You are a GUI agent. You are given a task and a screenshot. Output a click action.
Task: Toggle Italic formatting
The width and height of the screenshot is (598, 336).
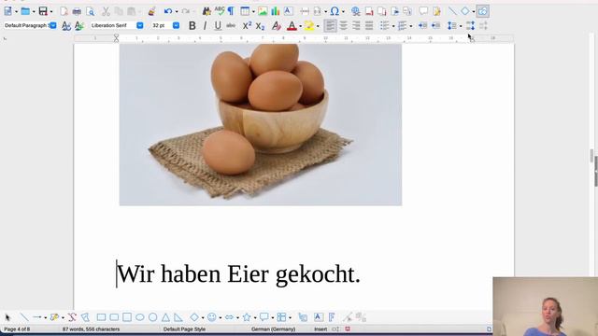(x=205, y=25)
